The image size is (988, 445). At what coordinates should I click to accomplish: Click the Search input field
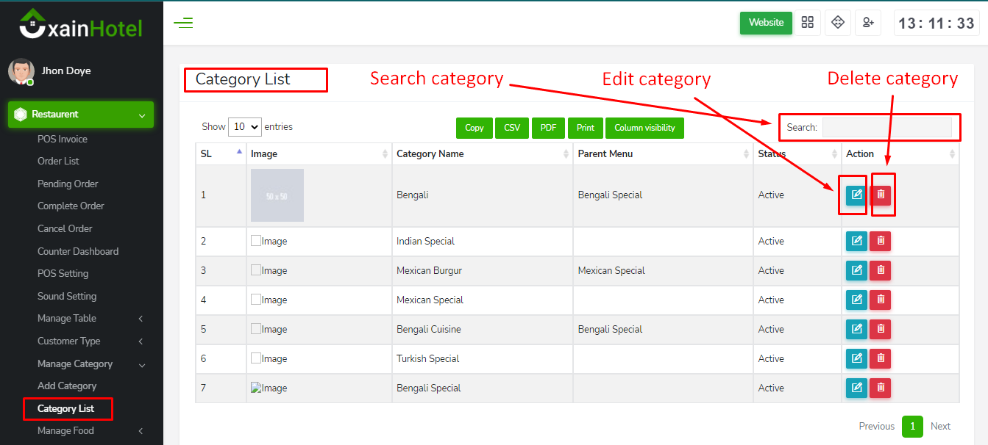click(886, 128)
